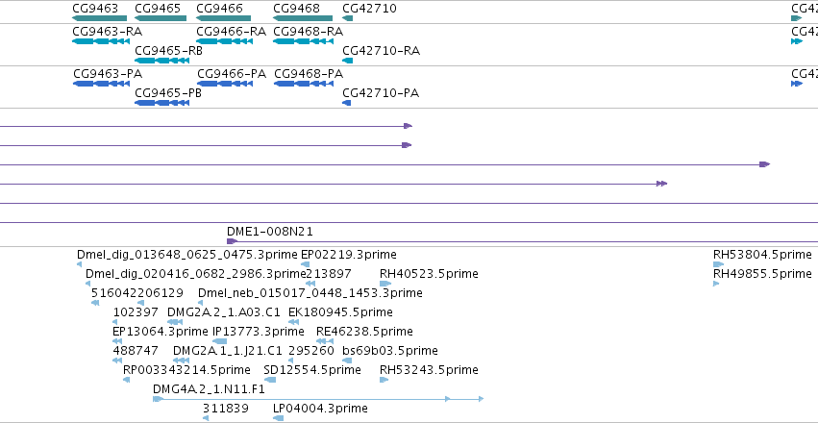Viewport: 818px width, 423px height.
Task: Click the CG9463 gene arrow glyph
Action: (99, 19)
